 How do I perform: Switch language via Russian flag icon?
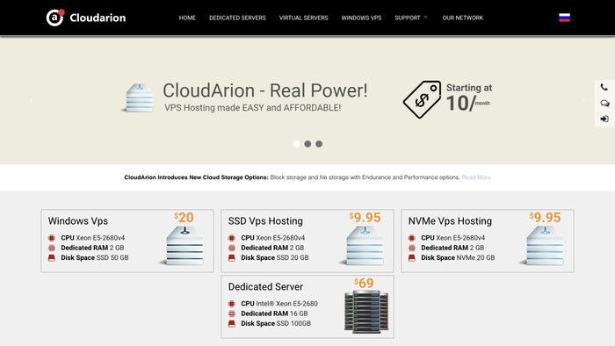point(564,18)
